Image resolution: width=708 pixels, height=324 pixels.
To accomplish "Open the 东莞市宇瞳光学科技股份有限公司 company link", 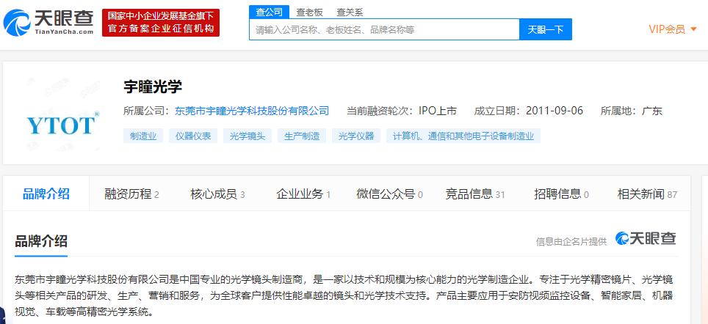I will click(x=252, y=111).
